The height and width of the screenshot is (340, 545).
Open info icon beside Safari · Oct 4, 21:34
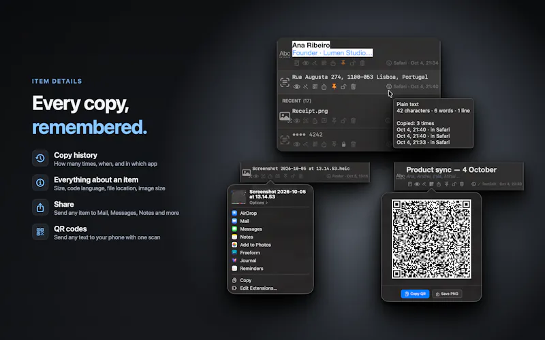point(389,63)
